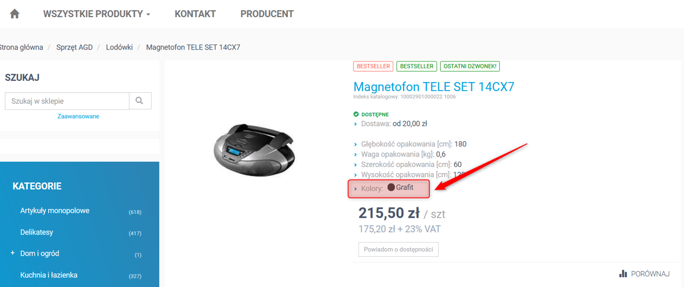Click the Powiadom o dostępności button
The width and height of the screenshot is (684, 287).
[398, 249]
